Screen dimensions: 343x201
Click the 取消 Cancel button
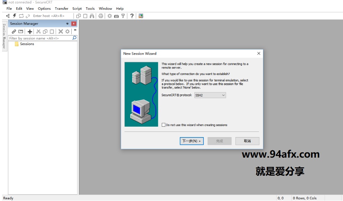247,141
